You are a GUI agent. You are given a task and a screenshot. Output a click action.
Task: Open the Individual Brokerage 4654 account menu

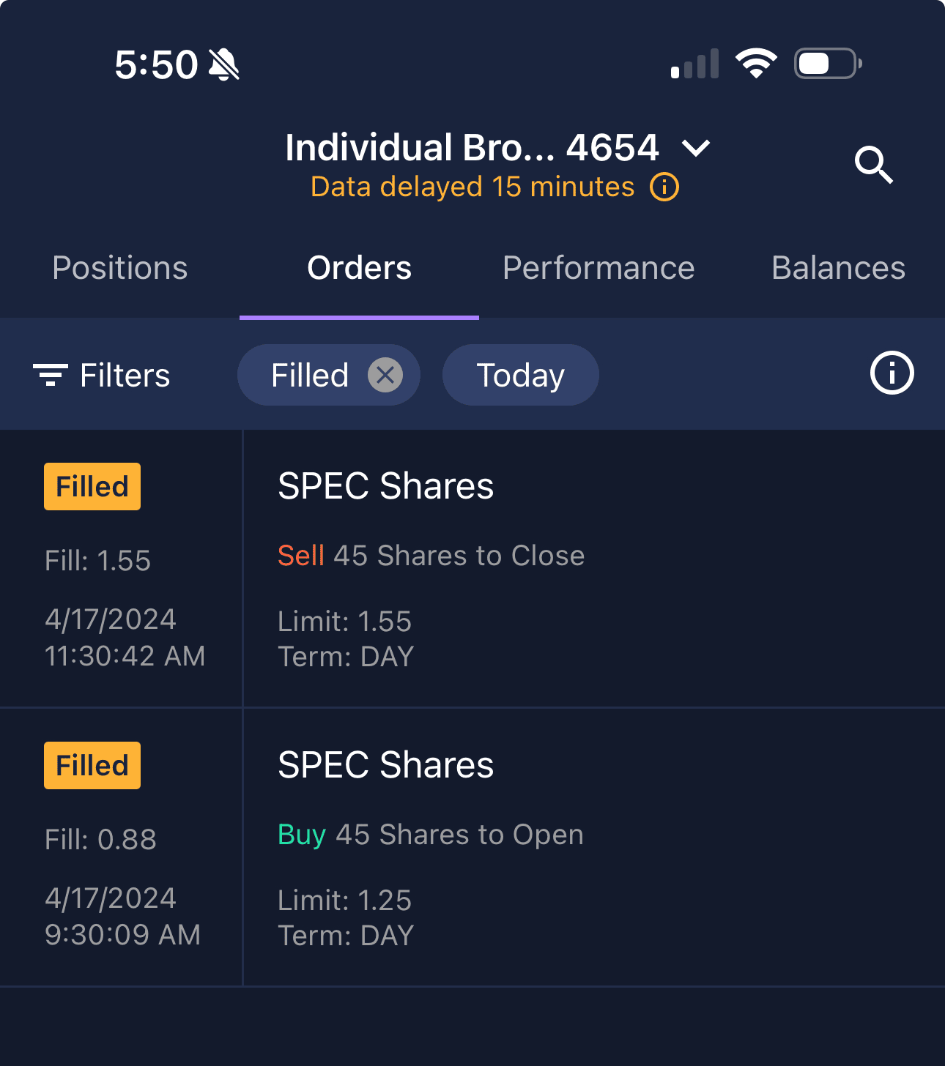point(472,148)
